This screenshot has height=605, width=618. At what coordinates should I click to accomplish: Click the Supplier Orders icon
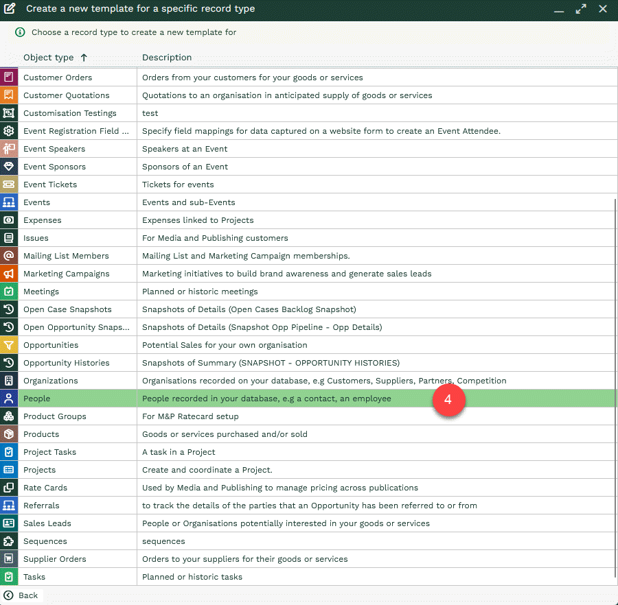9,559
